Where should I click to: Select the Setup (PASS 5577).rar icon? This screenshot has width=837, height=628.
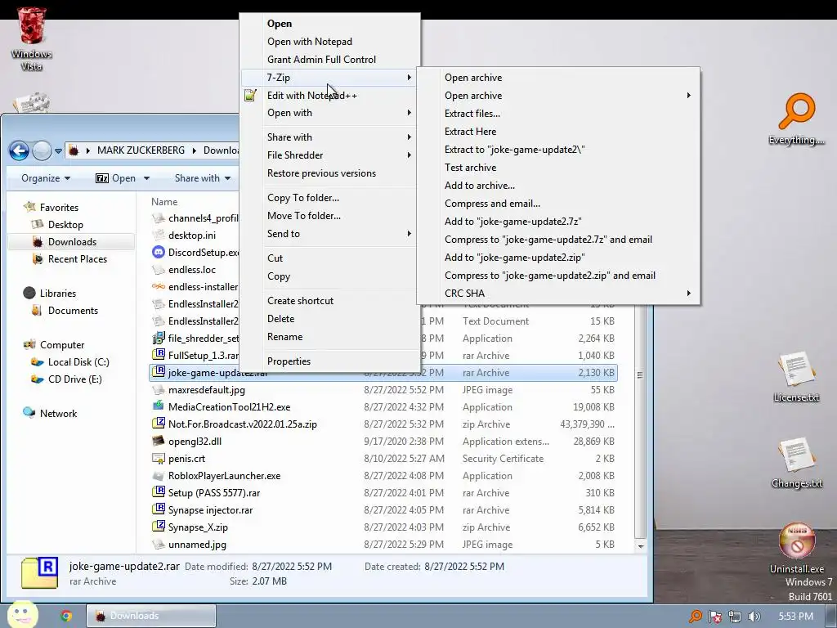tap(158, 492)
